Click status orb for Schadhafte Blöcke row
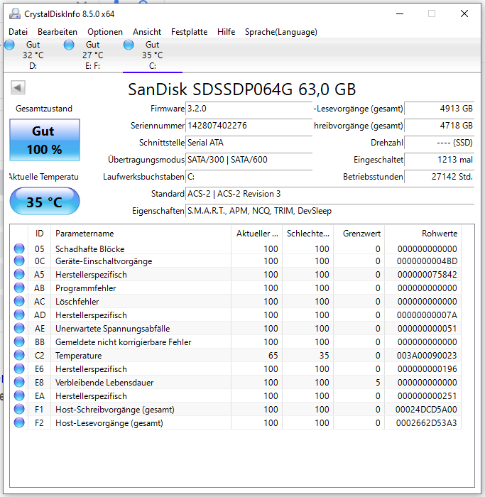485x497 pixels. click(x=19, y=248)
